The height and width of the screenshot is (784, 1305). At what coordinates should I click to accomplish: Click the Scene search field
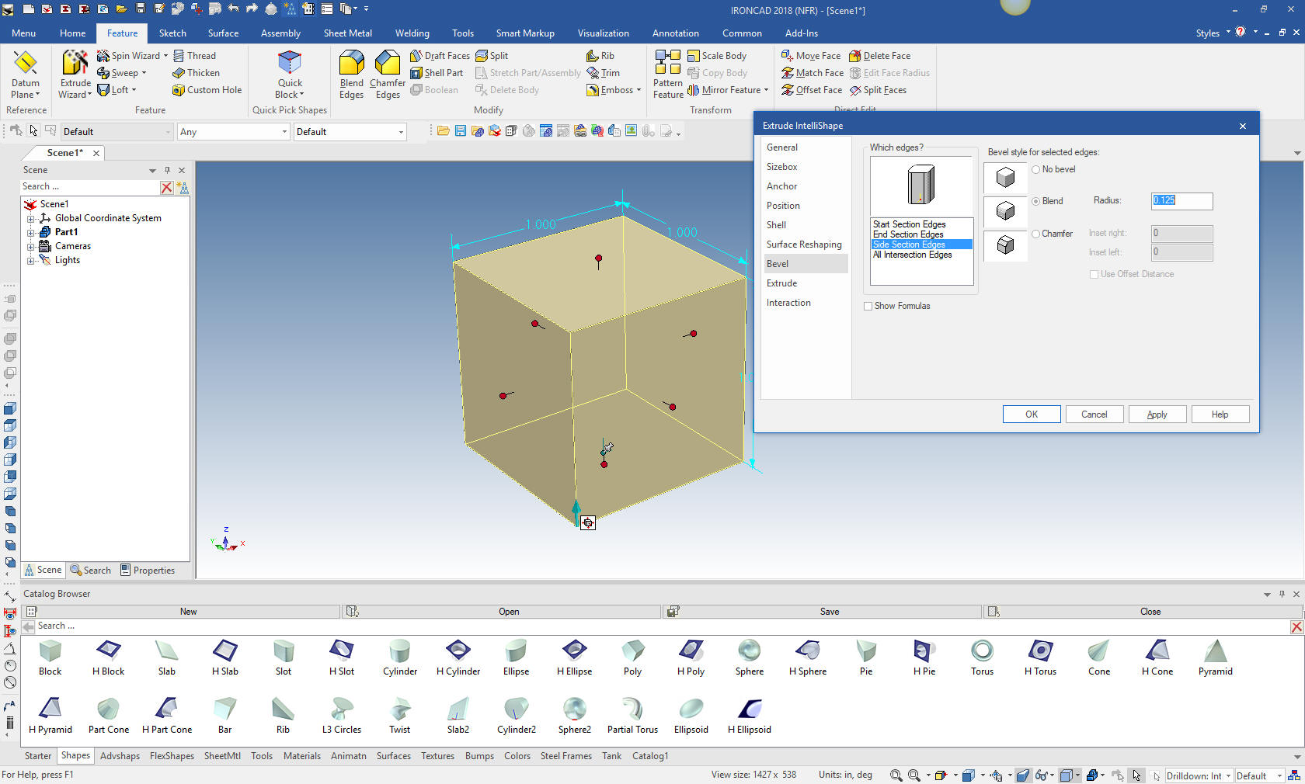(89, 187)
